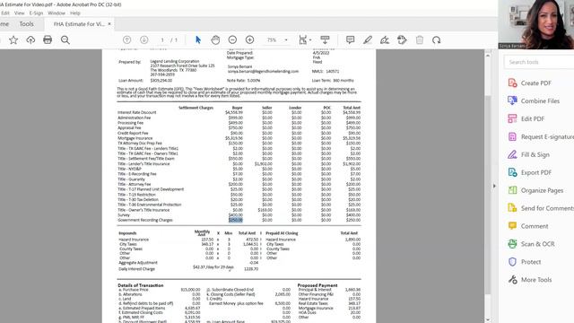
Task: Print the document with the printer icon
Action: [48, 39]
